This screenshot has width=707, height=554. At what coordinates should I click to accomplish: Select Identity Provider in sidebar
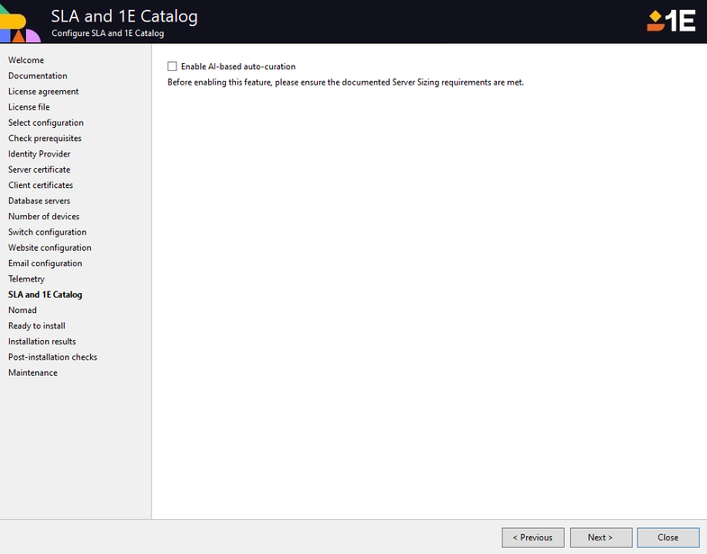point(39,154)
